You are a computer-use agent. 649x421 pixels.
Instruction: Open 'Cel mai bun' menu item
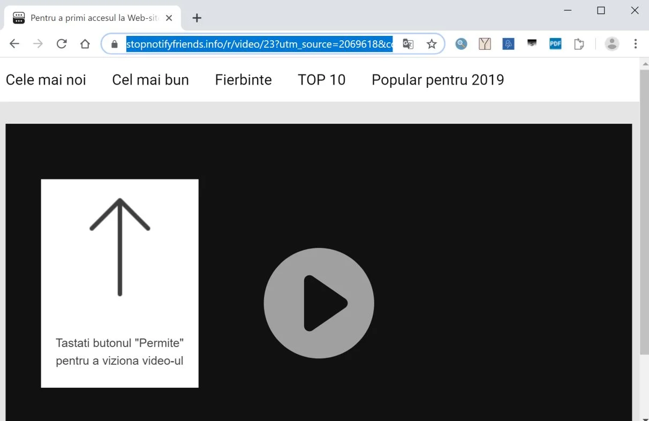tap(150, 80)
